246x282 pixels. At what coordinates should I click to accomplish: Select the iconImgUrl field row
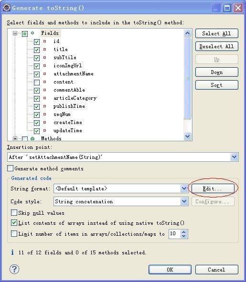(67, 66)
